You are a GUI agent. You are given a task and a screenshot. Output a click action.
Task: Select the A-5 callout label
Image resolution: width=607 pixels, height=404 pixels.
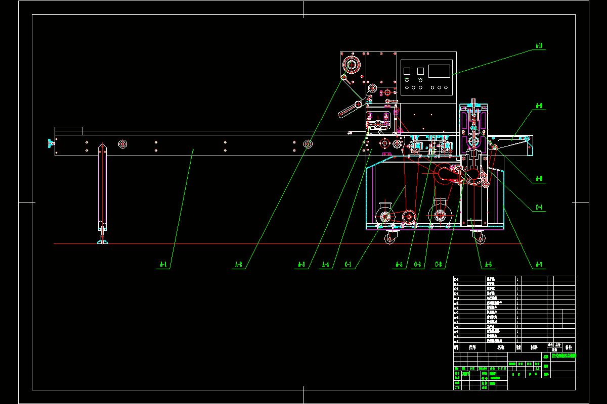coord(399,264)
